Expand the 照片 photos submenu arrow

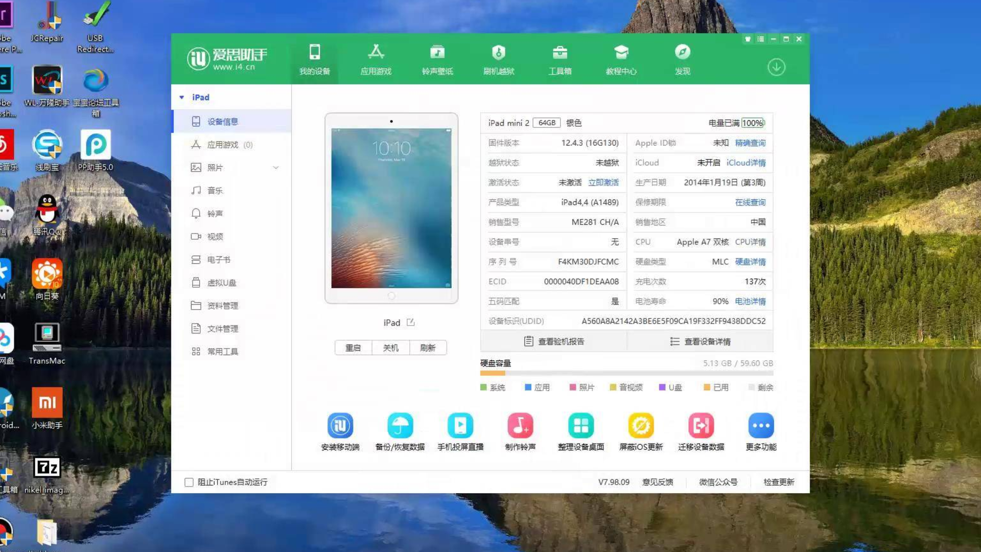(x=276, y=168)
